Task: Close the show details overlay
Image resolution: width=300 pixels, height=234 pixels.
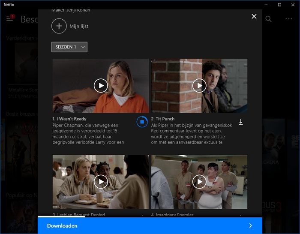Action: [x=254, y=16]
